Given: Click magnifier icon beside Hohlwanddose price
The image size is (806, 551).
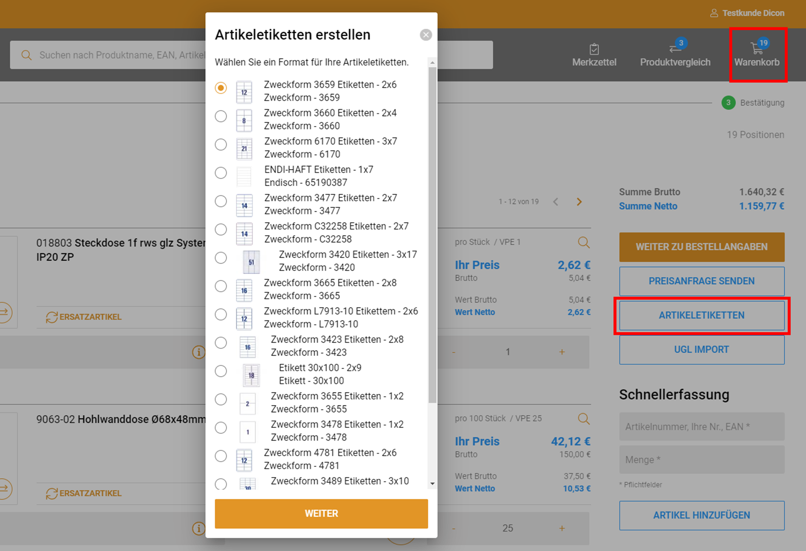Looking at the screenshot, I should point(583,418).
